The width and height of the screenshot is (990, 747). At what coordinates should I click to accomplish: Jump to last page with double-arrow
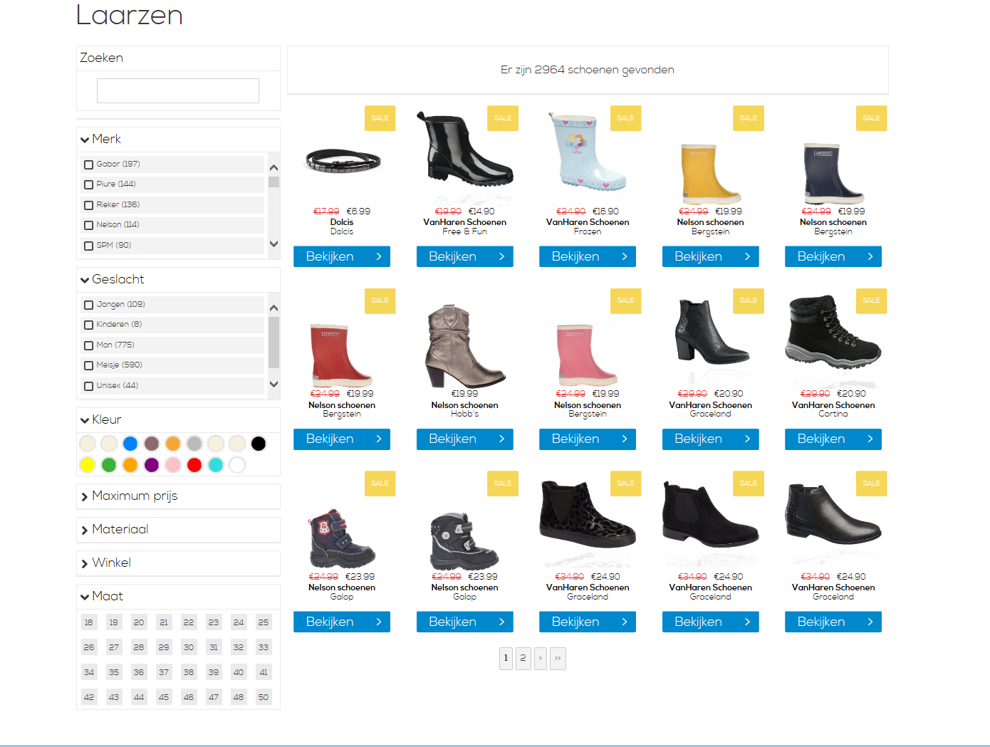(x=558, y=658)
